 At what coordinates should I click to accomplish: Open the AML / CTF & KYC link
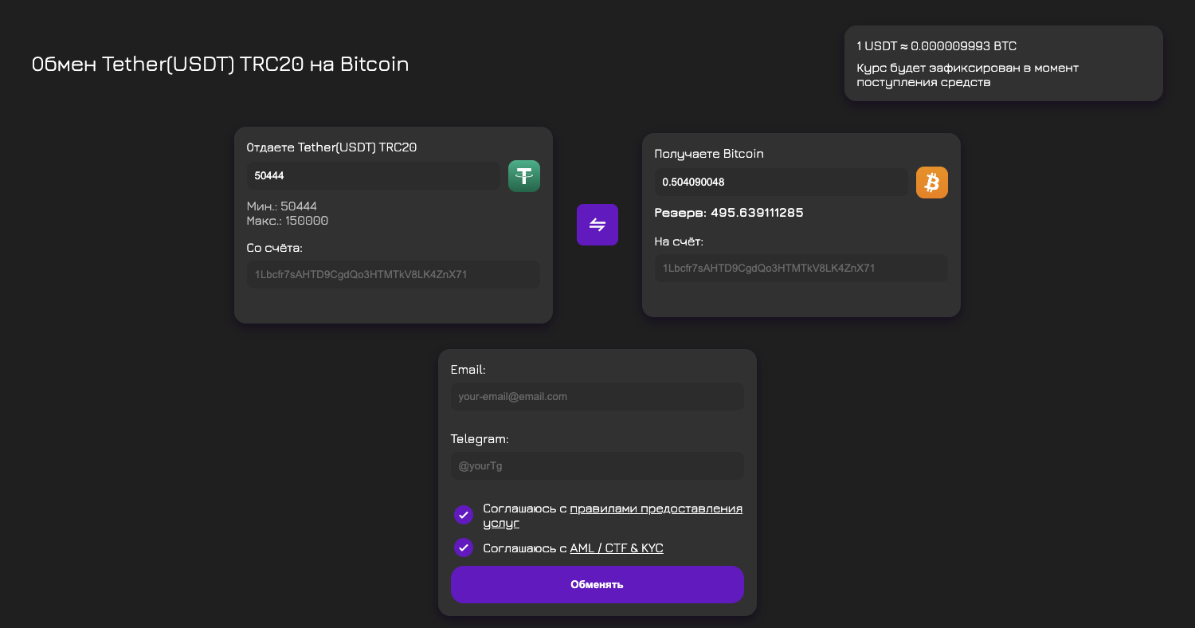[x=616, y=548]
